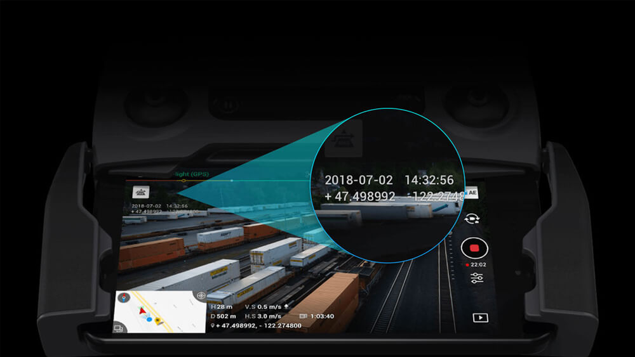Screen dimensions: 635x357
Task: Tap the 'D 502 m' distance readout
Action: (223, 316)
